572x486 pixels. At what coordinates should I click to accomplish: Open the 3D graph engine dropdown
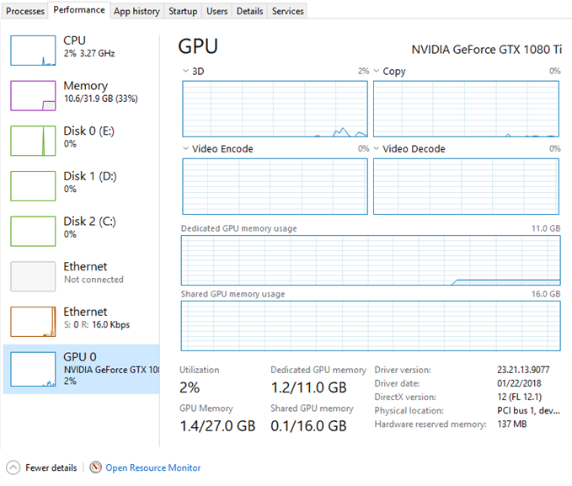coord(186,72)
